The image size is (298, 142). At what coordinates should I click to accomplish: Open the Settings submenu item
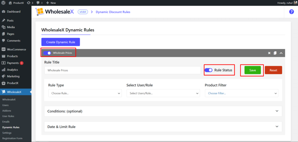click(7, 133)
